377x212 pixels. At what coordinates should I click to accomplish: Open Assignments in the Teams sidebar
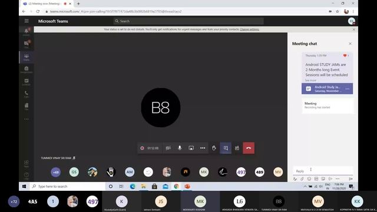[x=27, y=69]
